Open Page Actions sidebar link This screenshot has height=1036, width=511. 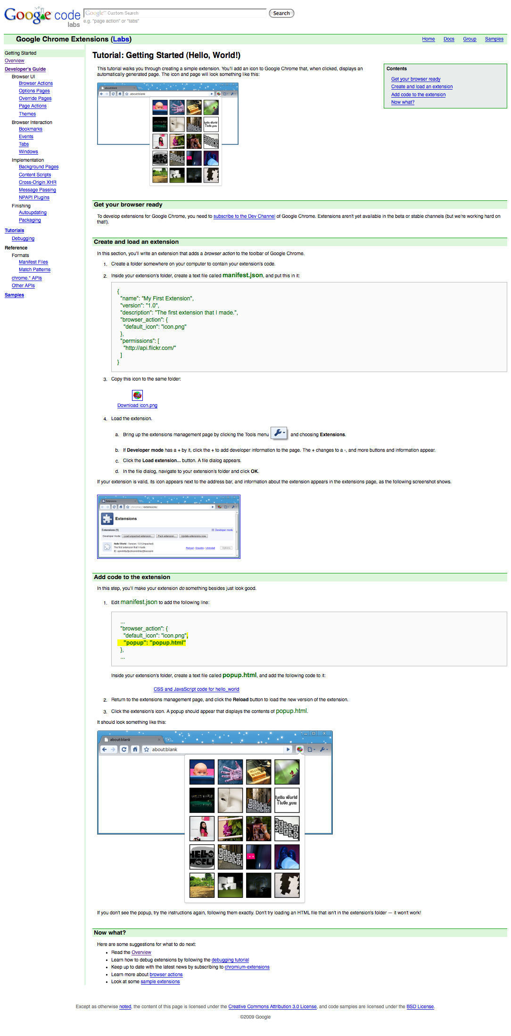pyautogui.click(x=33, y=106)
